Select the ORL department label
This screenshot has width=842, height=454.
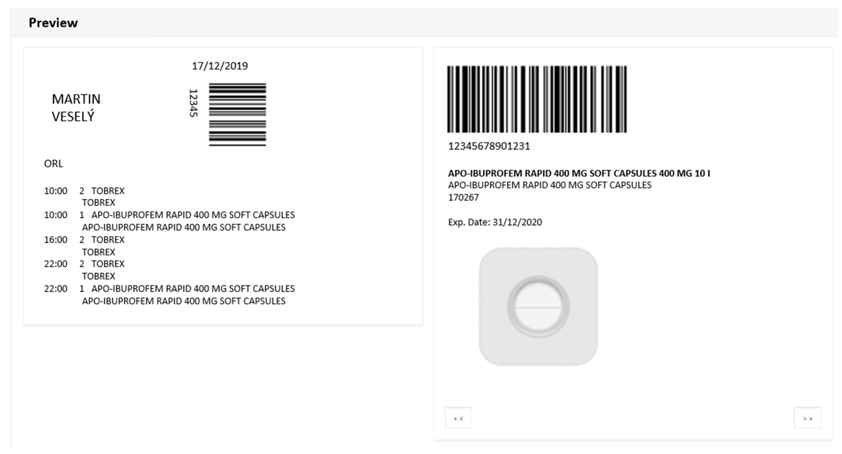point(53,163)
